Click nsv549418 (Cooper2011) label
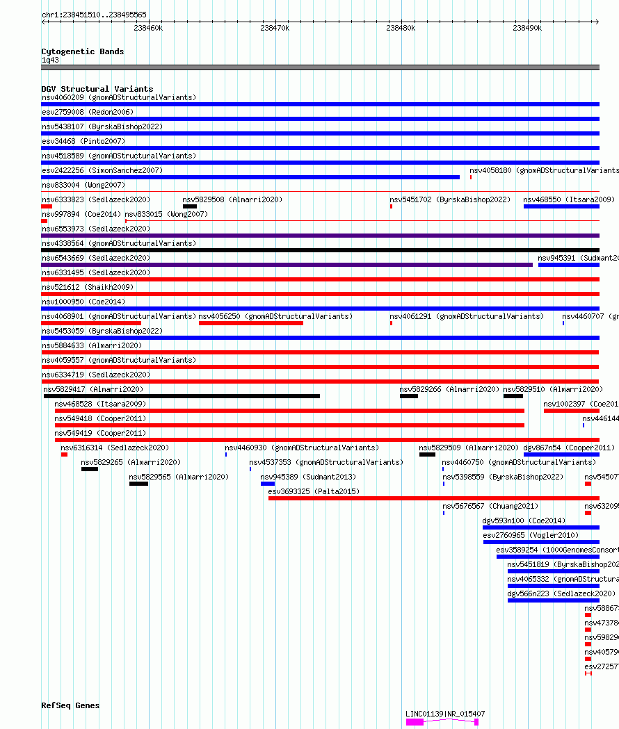The image size is (619, 729). coord(100,418)
